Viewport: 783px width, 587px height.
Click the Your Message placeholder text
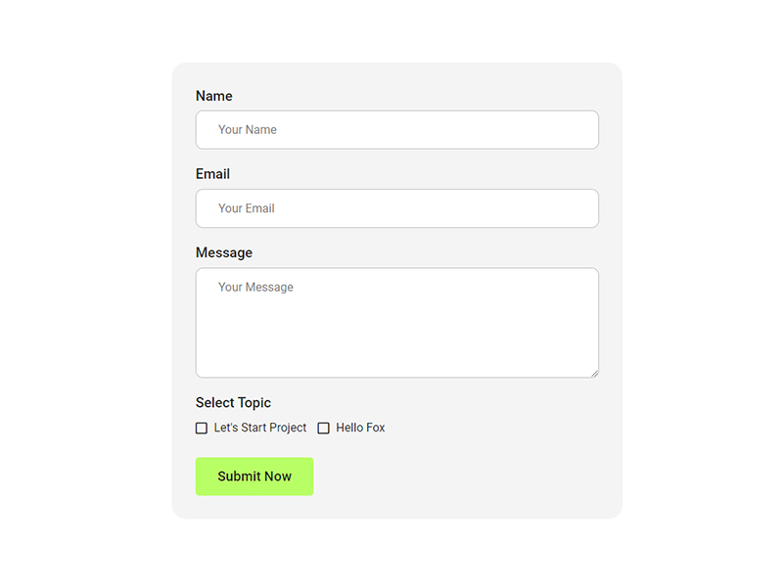click(255, 288)
